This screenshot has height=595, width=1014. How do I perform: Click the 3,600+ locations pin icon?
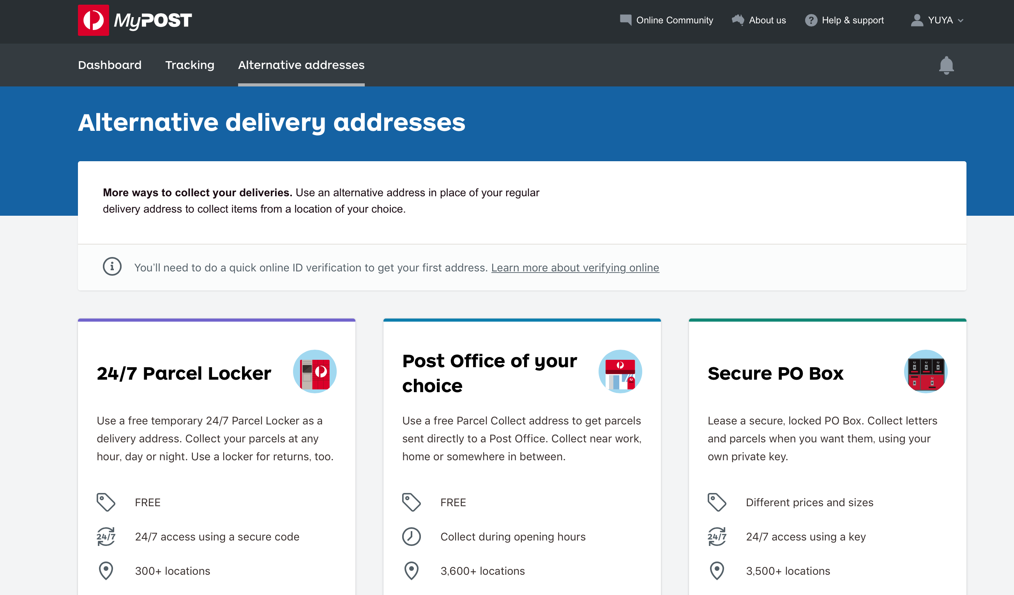coord(411,571)
